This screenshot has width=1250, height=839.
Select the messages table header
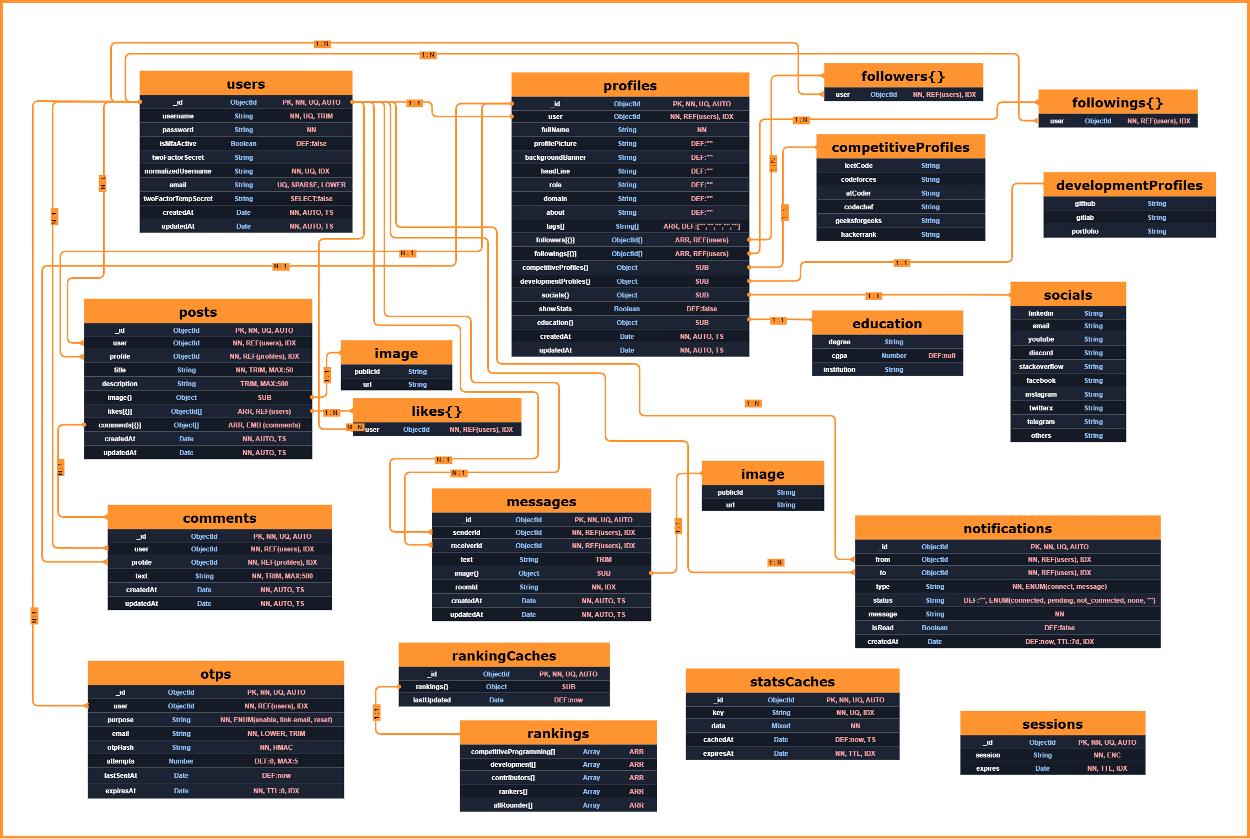tap(541, 501)
